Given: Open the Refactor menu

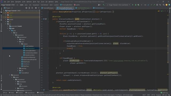Looking at the screenshot, I should [29, 2].
